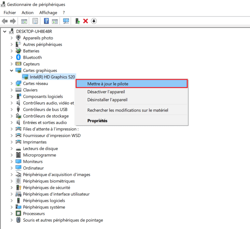Click the Lecteurs de disque drive icon

(x=18, y=149)
